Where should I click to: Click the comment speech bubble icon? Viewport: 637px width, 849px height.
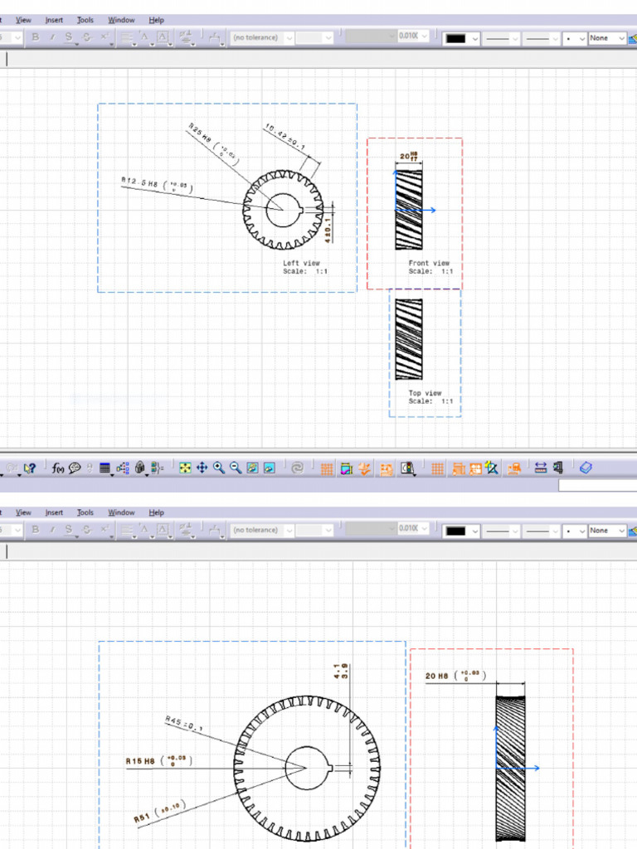click(x=75, y=468)
